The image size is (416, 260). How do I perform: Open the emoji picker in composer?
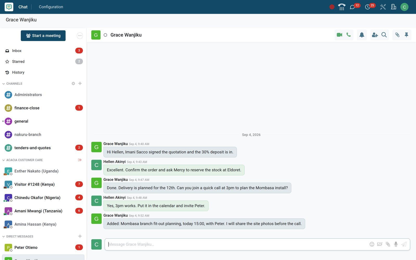372,244
